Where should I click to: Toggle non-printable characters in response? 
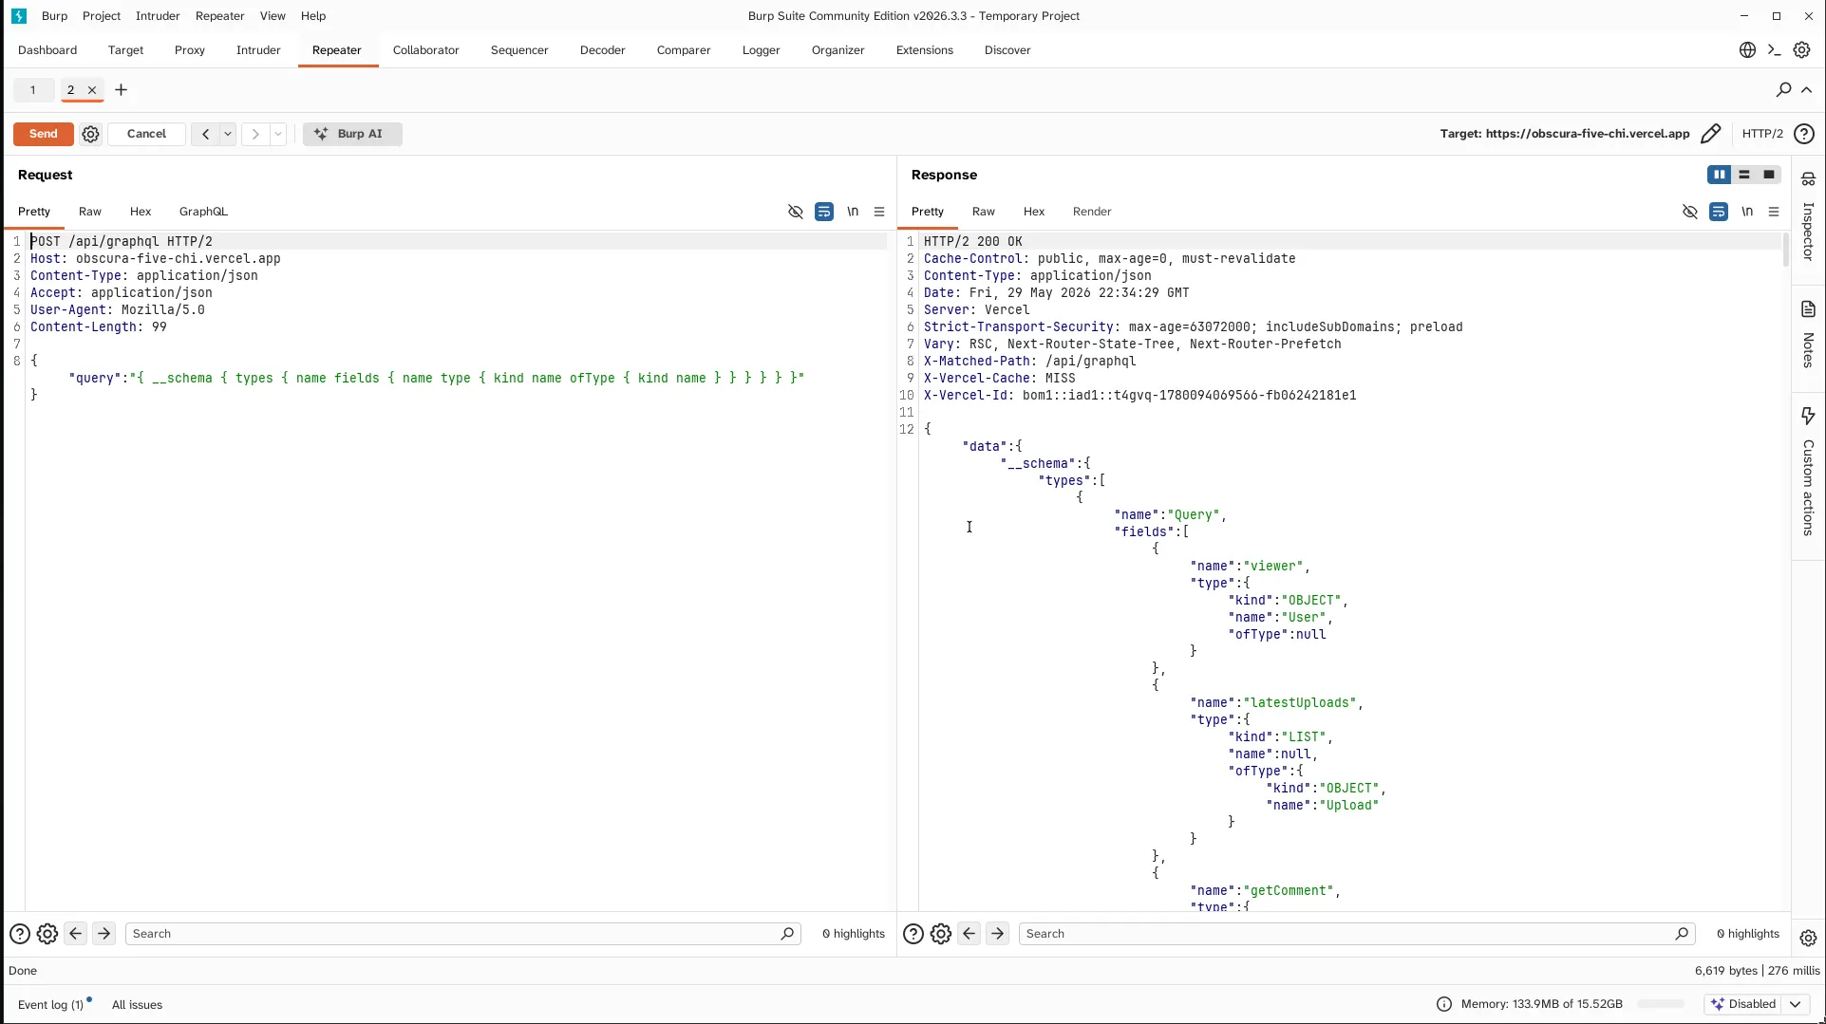pos(1747,212)
